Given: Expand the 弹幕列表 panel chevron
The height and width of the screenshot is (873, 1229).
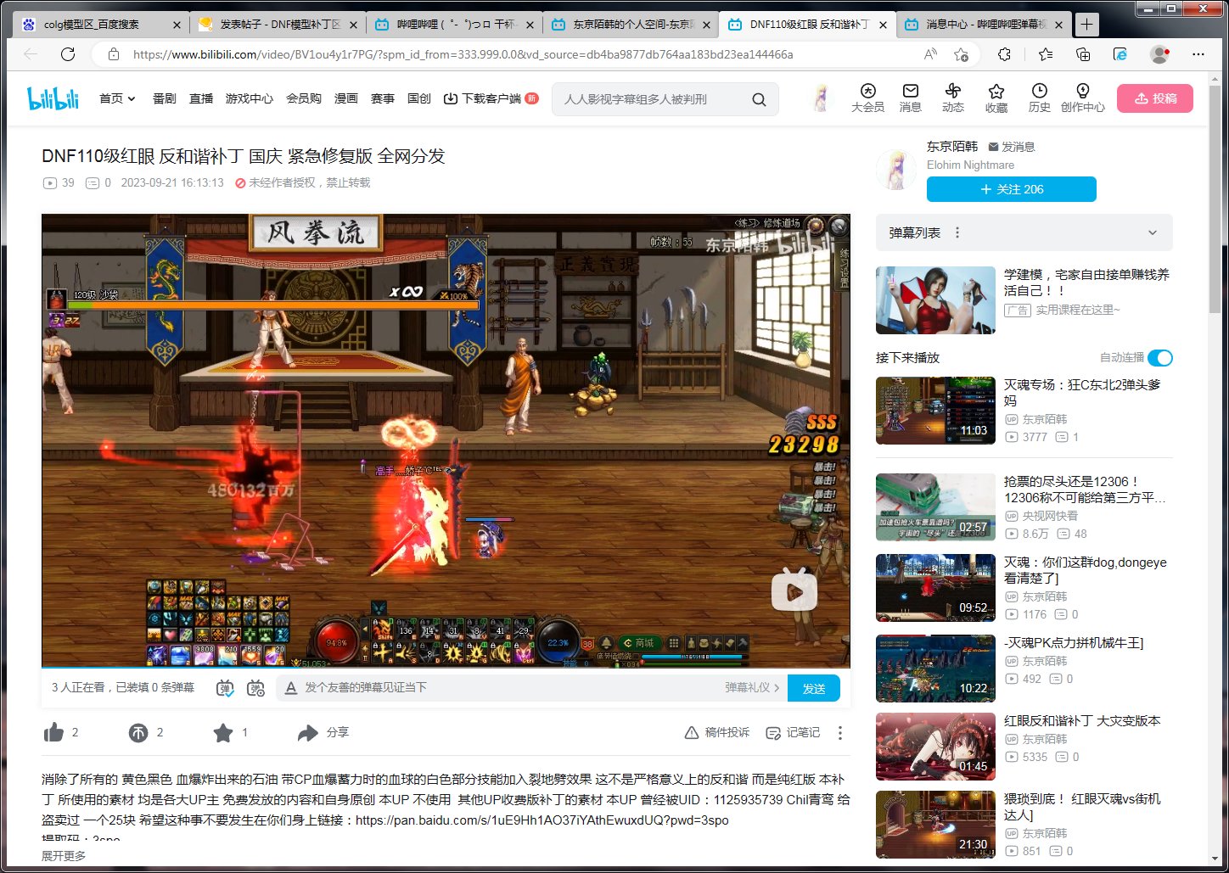Looking at the screenshot, I should [1152, 232].
